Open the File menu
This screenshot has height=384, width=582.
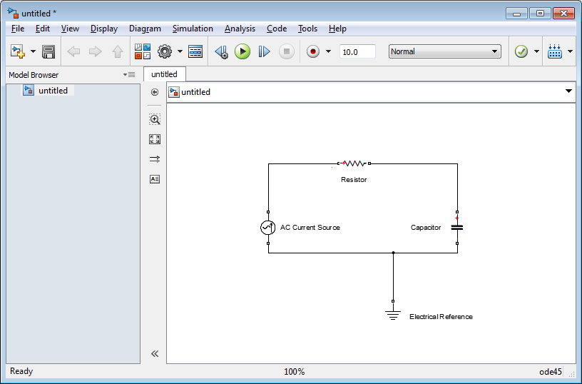pos(17,29)
